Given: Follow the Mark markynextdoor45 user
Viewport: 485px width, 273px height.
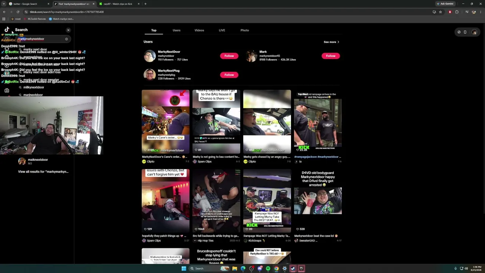Looking at the screenshot, I should pyautogui.click(x=331, y=56).
